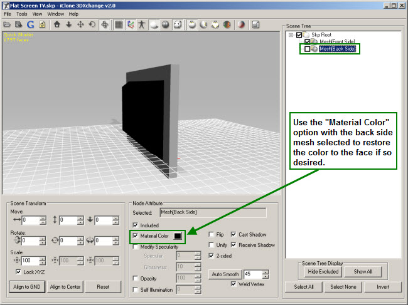Check the Mesh[Back Side] tree checkbox

(308, 49)
